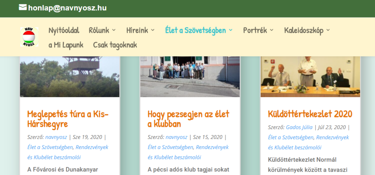Image resolution: width=375 pixels, height=175 pixels.
Task: Click navnyosz author link in first card
Action: pyautogui.click(x=56, y=137)
